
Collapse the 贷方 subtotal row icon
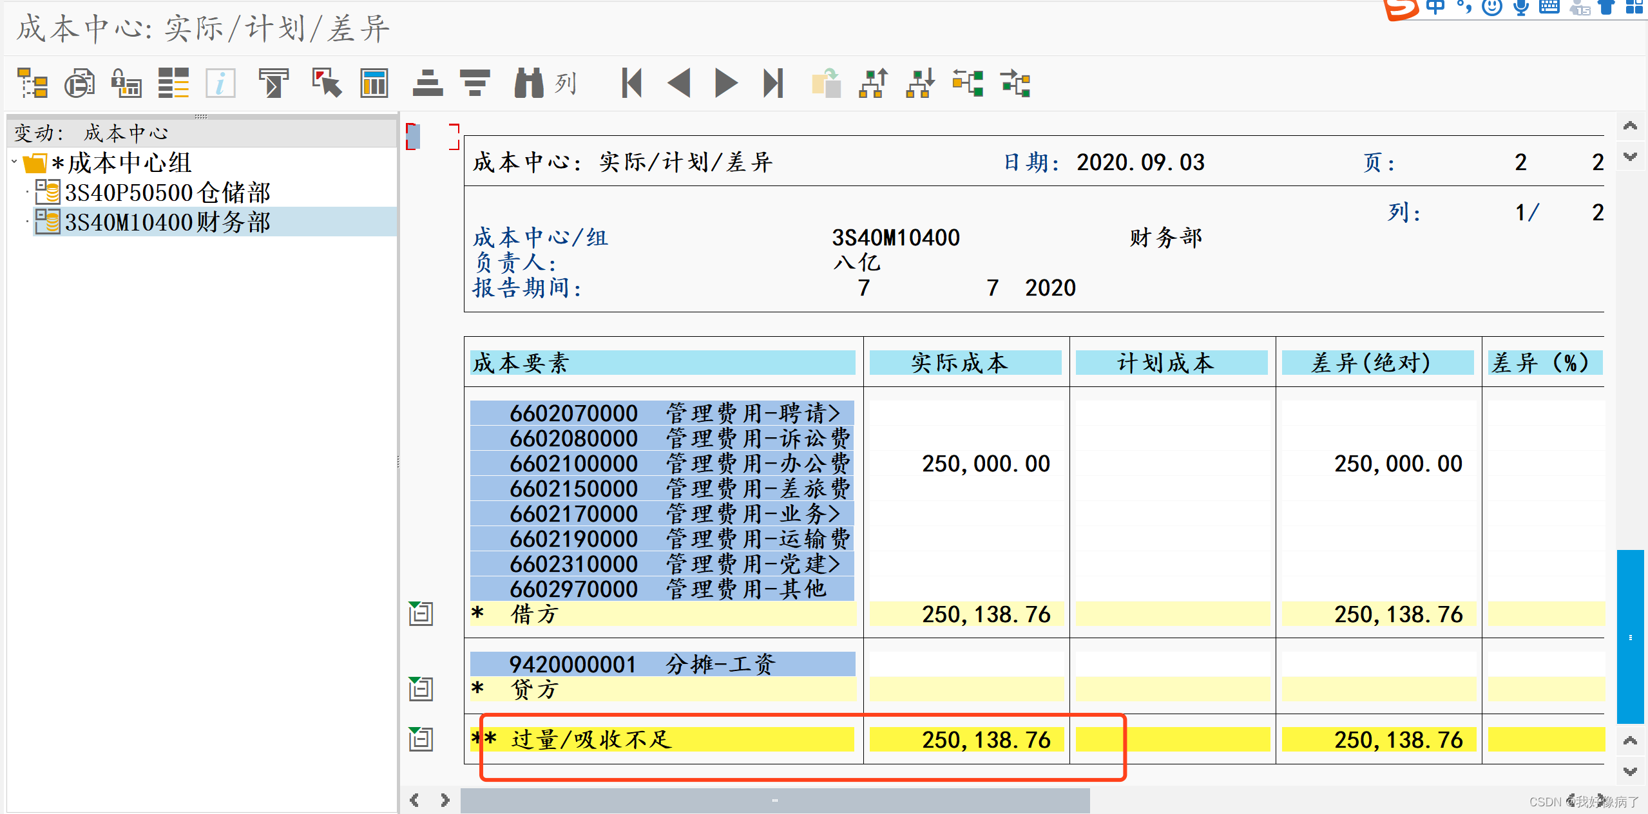(421, 689)
